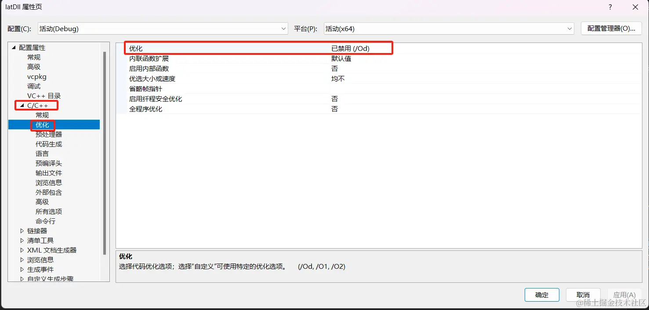Select the 命令行 tree item
Viewport: 649px width, 310px height.
coord(46,221)
